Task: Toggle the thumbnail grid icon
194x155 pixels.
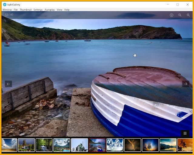Action: coord(185,133)
